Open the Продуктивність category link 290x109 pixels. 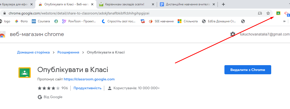tap(87, 88)
